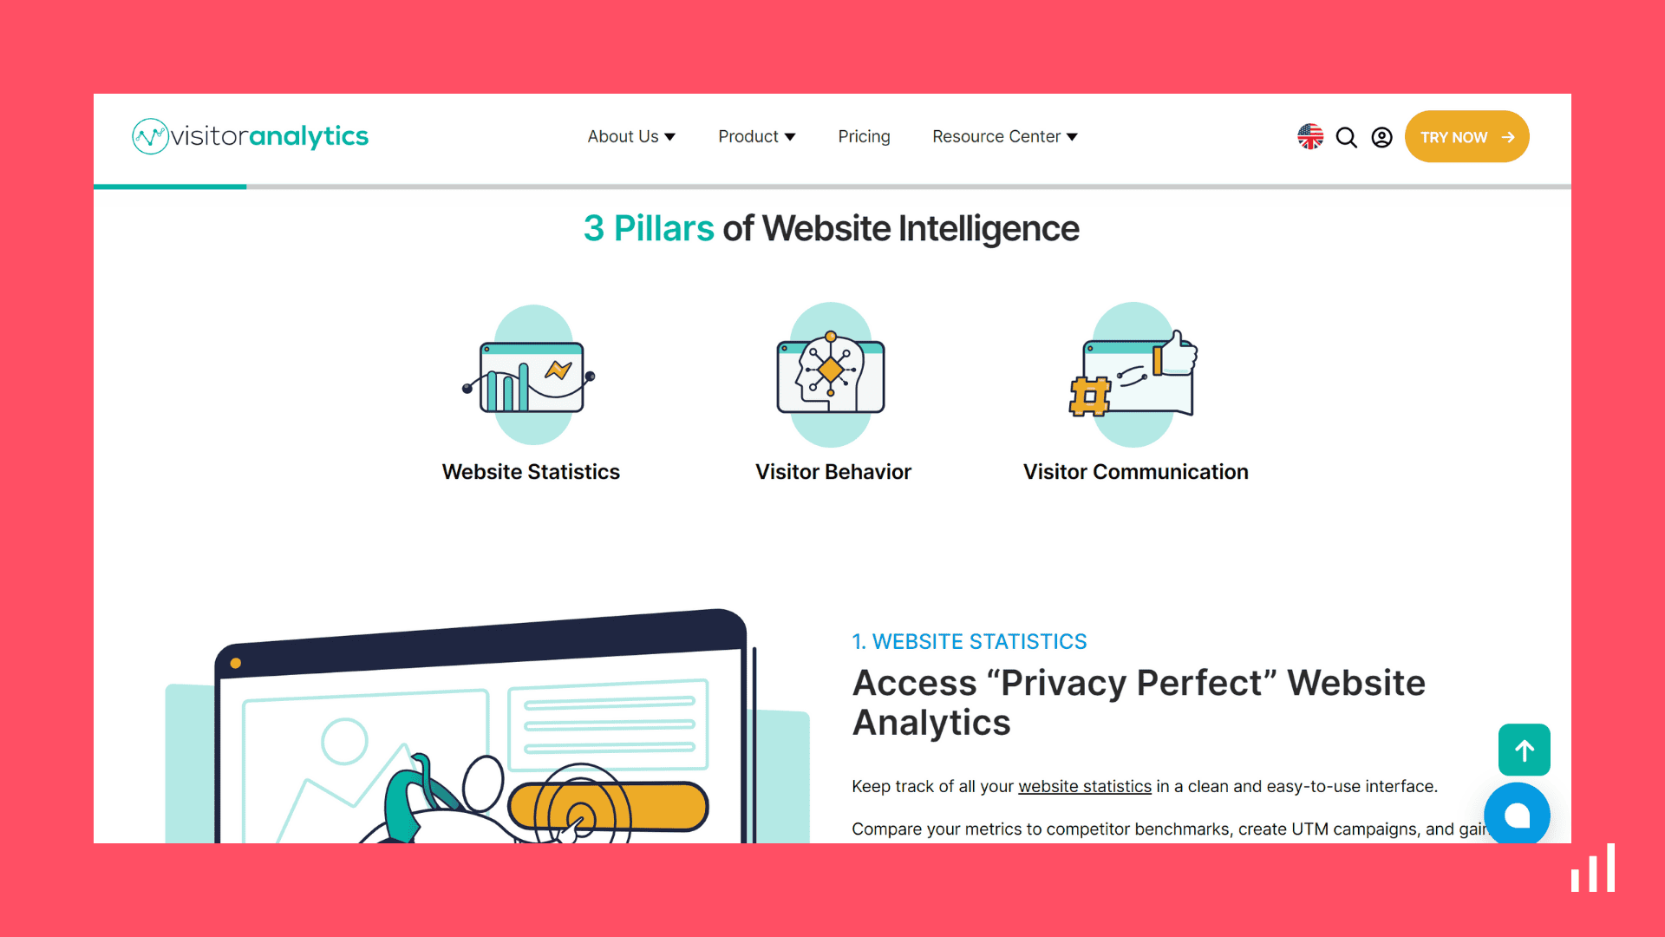Click the Website Statistics pillar icon

click(x=532, y=372)
